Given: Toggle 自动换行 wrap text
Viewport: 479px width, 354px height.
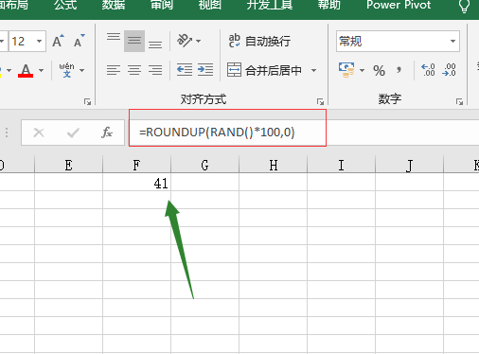Looking at the screenshot, I should (x=259, y=41).
